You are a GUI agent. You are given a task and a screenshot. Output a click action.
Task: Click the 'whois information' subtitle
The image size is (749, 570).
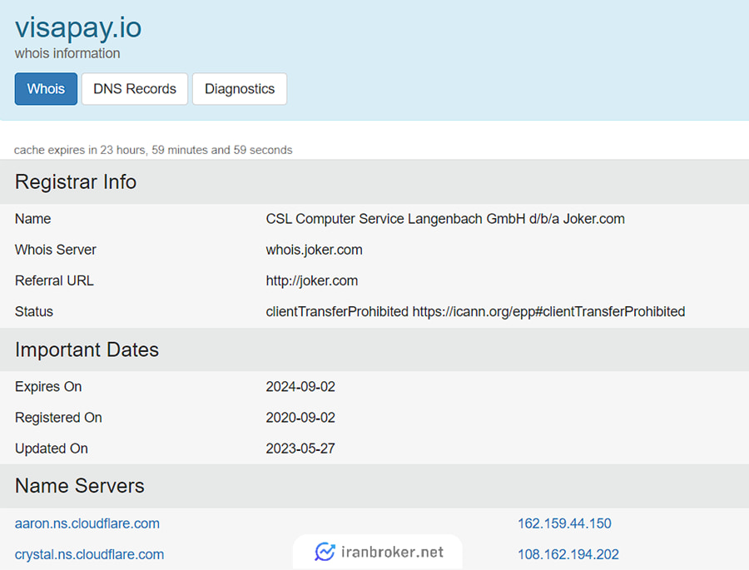tap(67, 53)
